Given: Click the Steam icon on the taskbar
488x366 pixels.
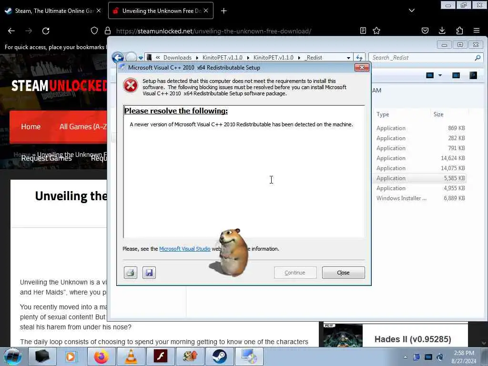Looking at the screenshot, I should (220, 356).
